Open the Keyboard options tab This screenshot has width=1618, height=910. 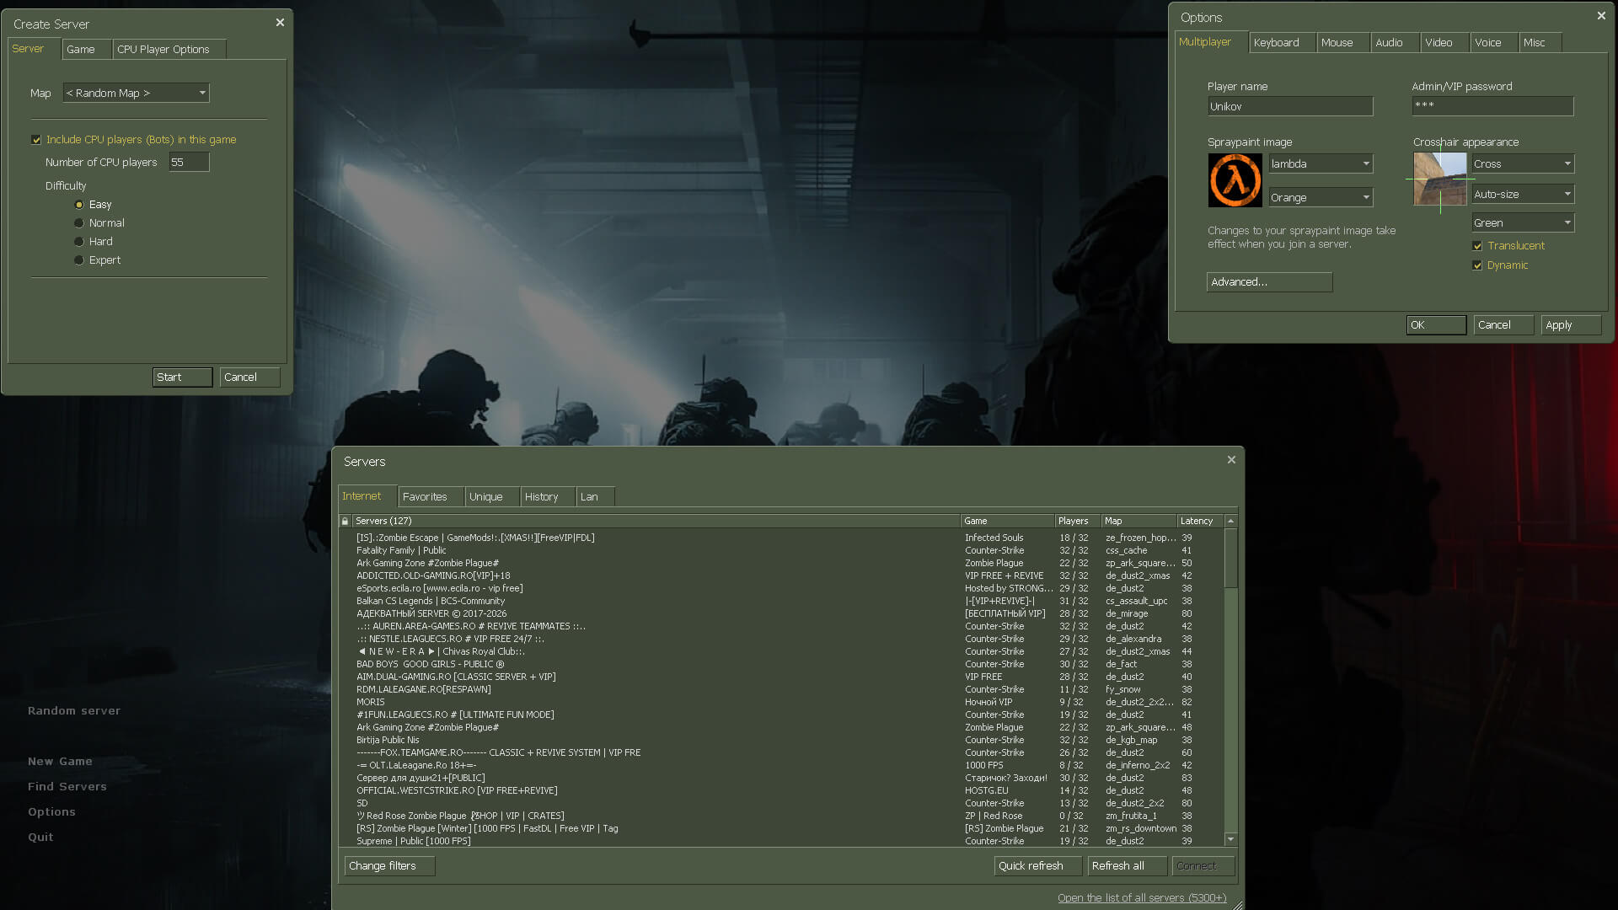(1276, 42)
